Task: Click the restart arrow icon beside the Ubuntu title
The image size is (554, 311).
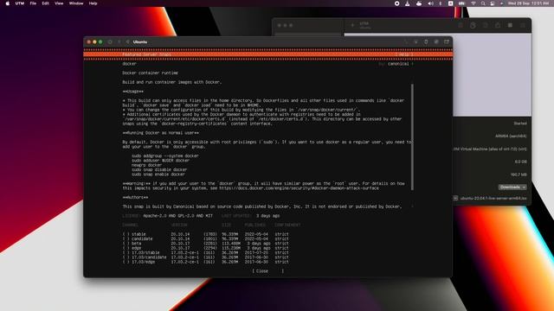Action: 127,42
